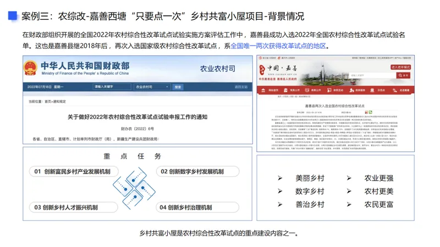Open the 网站首页 item in the red nav bar

(x=269, y=90)
